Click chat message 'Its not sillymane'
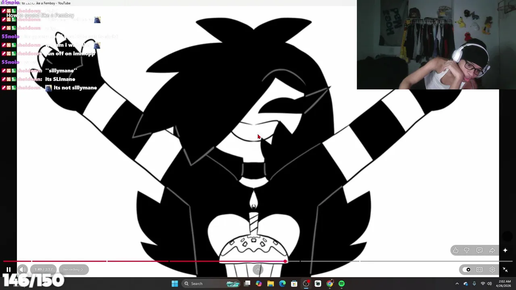Image resolution: width=516 pixels, height=290 pixels. pos(75,88)
